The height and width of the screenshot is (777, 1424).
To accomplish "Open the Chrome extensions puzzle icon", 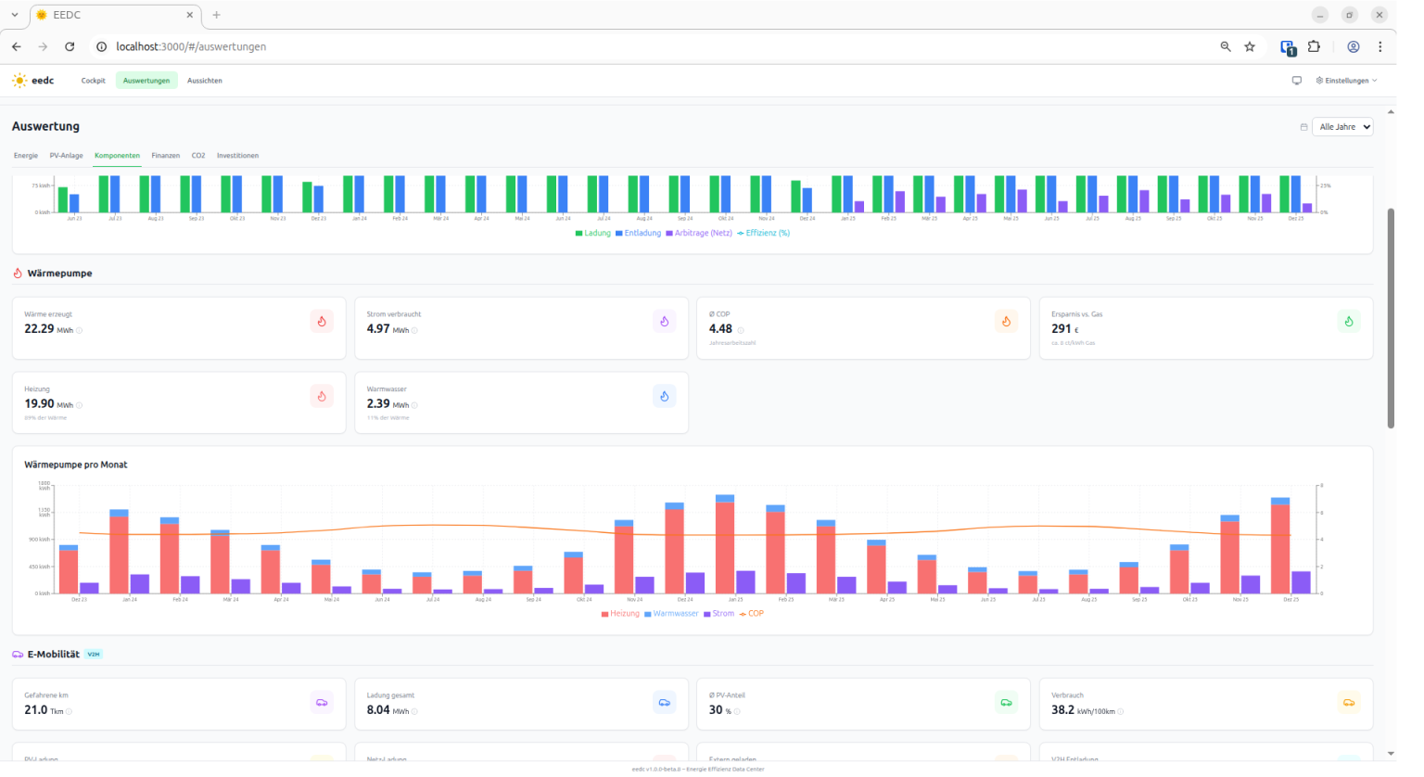I will click(x=1314, y=46).
